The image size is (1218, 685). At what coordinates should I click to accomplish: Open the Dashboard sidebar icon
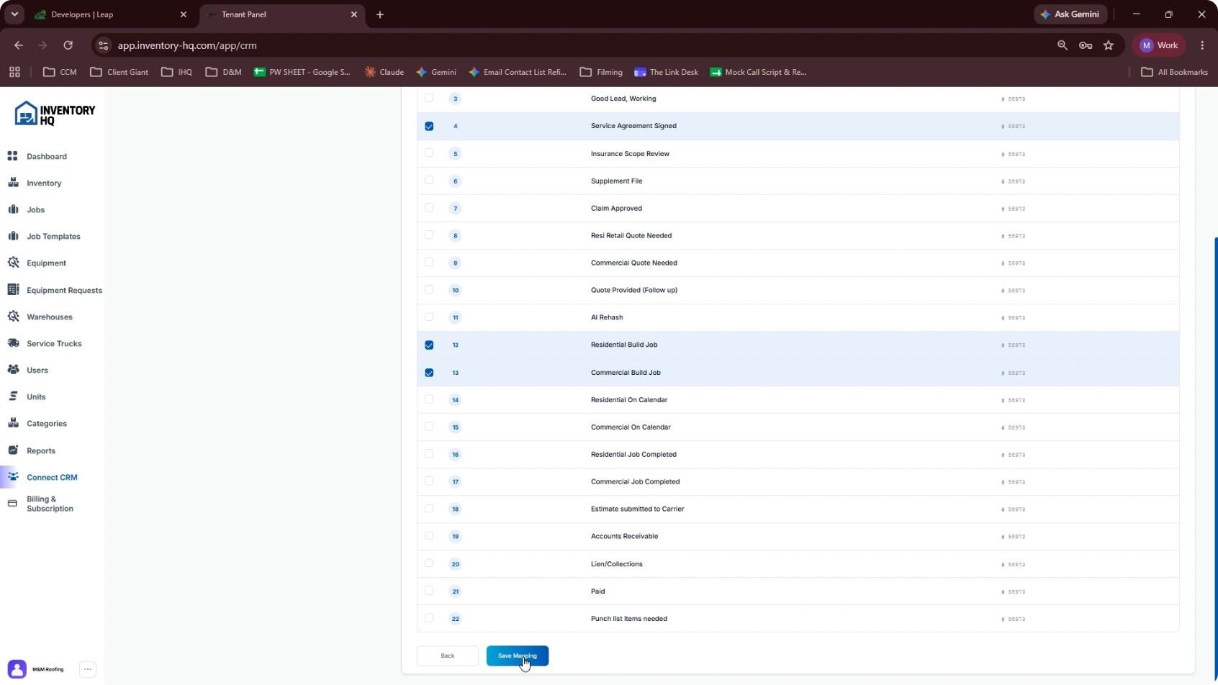[13, 156]
